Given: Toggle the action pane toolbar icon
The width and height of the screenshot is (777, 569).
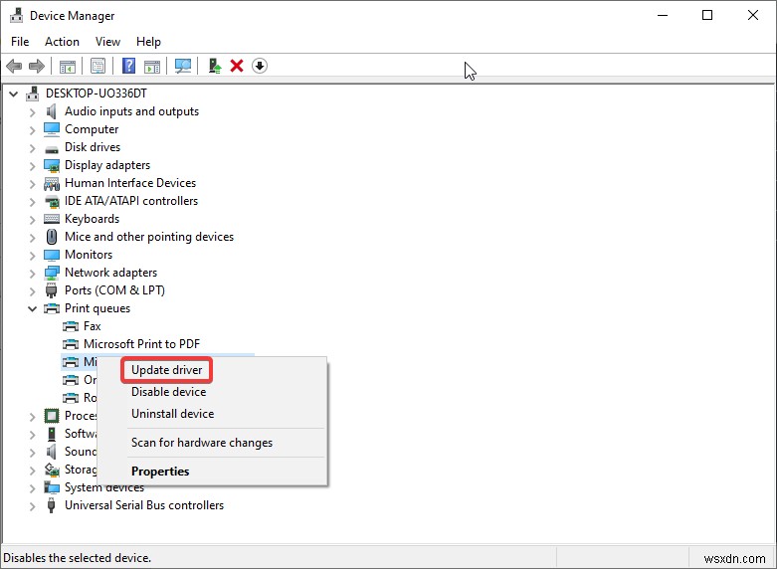Looking at the screenshot, I should (152, 66).
